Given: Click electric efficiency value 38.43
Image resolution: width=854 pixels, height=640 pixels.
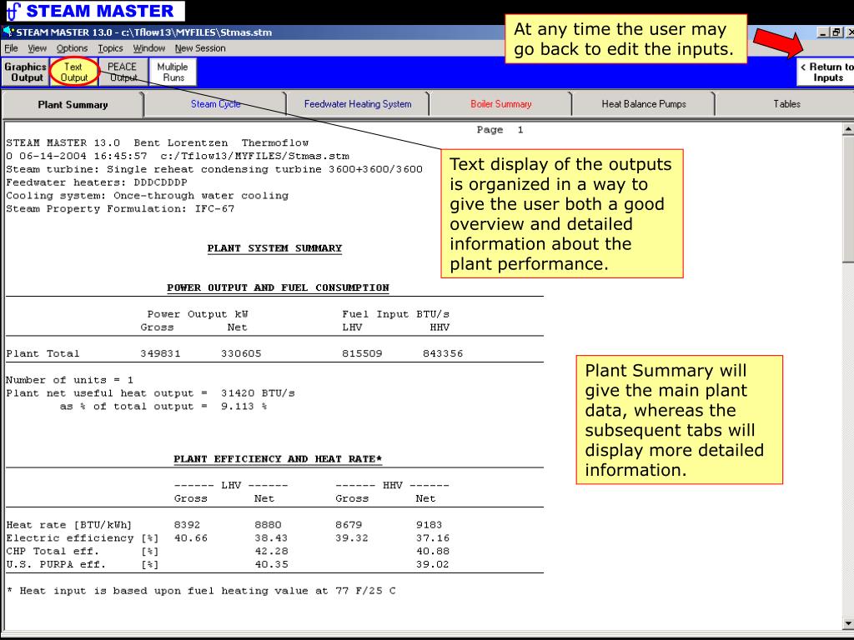Looking at the screenshot, I should (x=271, y=538).
